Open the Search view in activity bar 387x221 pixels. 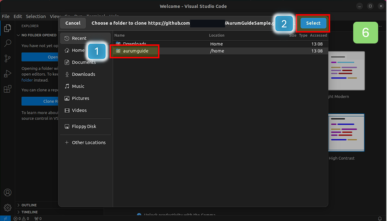coord(7,43)
